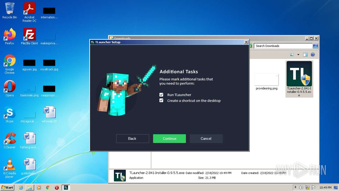Open the change view icon in Downloads
This screenshot has width=339, height=191.
[x=292, y=55]
